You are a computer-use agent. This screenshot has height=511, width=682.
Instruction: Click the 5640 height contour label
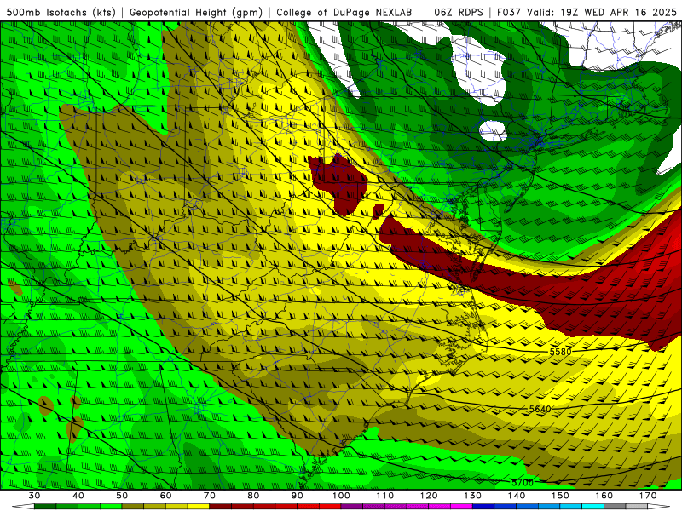[540, 409]
